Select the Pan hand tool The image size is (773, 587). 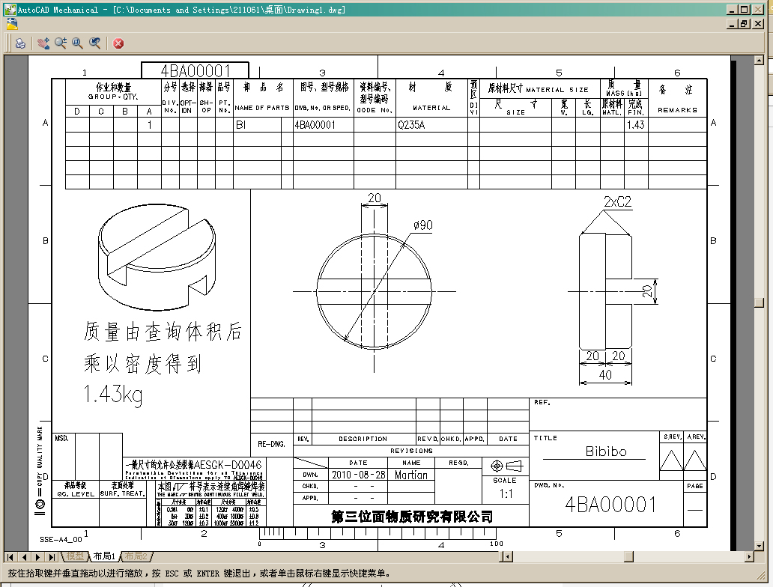click(x=44, y=43)
